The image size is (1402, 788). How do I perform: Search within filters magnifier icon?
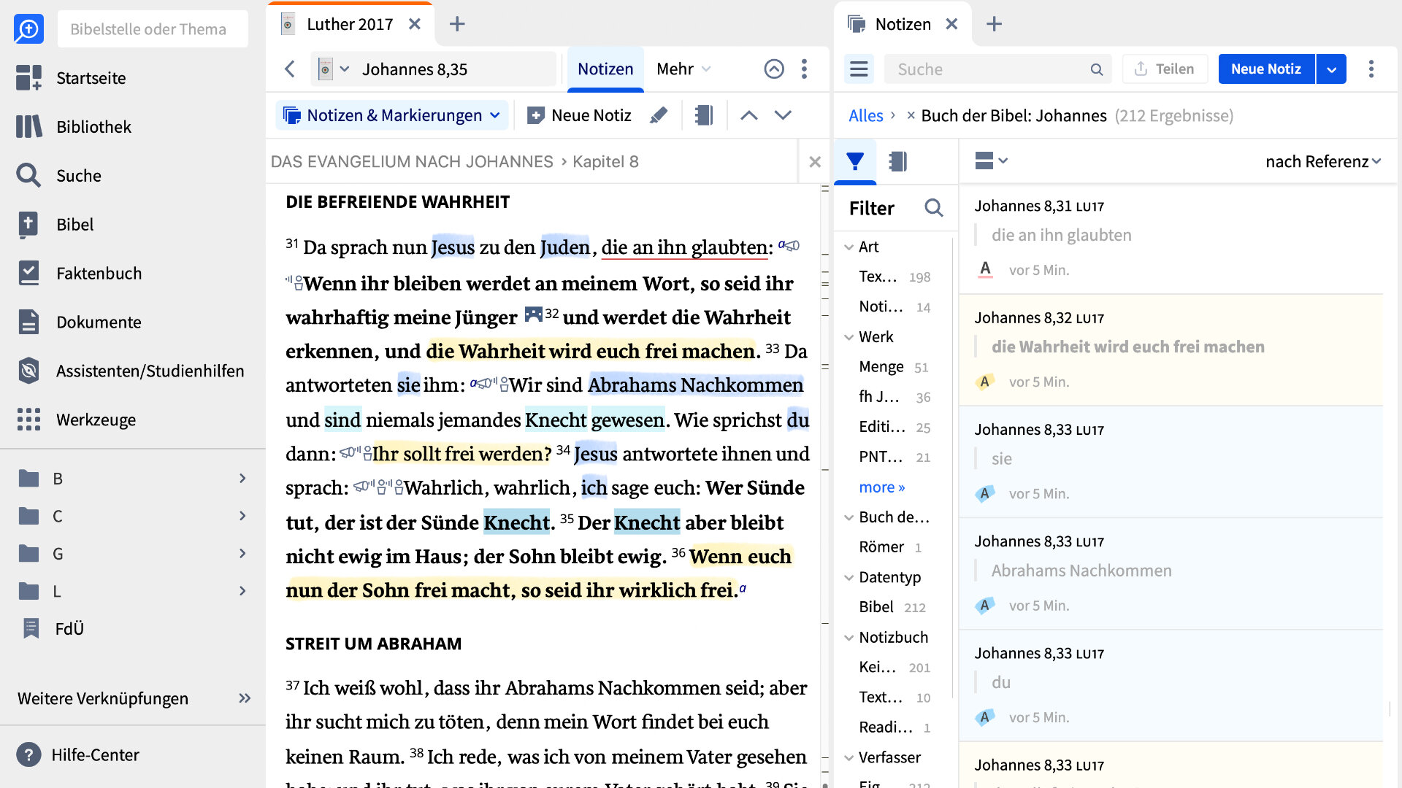(x=934, y=208)
